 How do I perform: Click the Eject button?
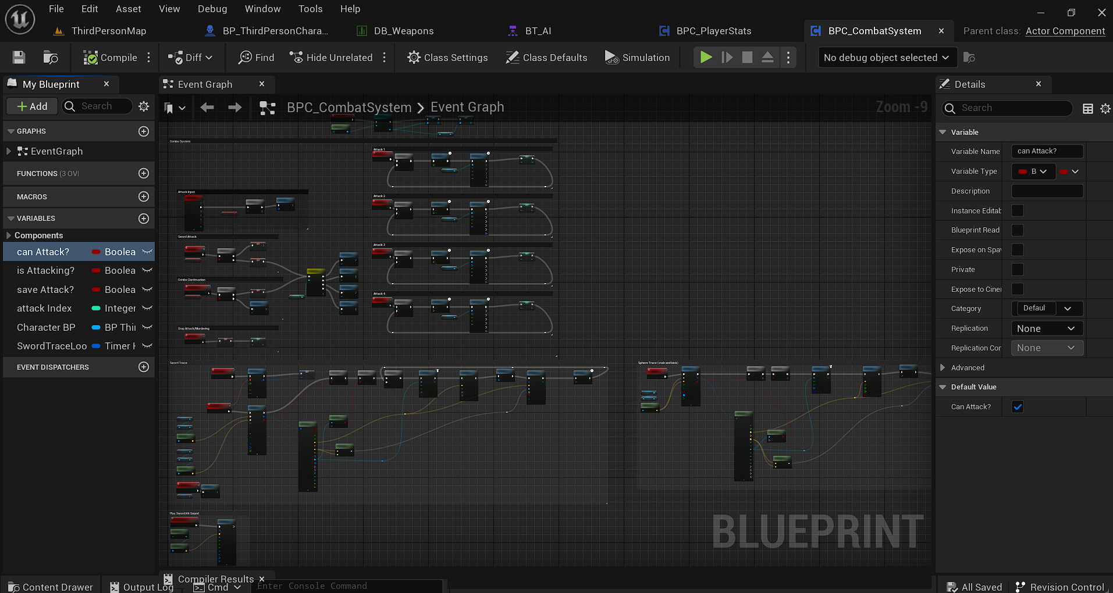pyautogui.click(x=768, y=58)
